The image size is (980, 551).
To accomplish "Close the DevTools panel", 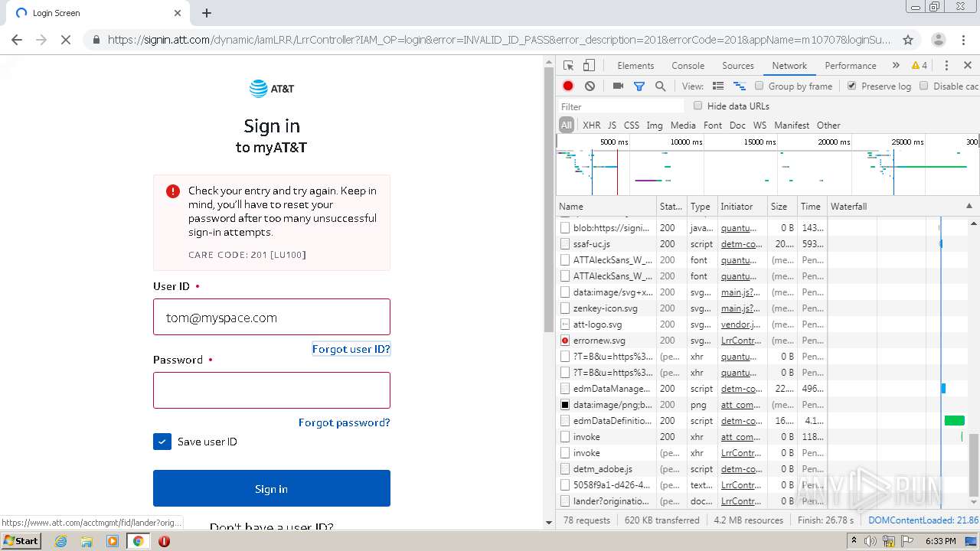I will (968, 66).
